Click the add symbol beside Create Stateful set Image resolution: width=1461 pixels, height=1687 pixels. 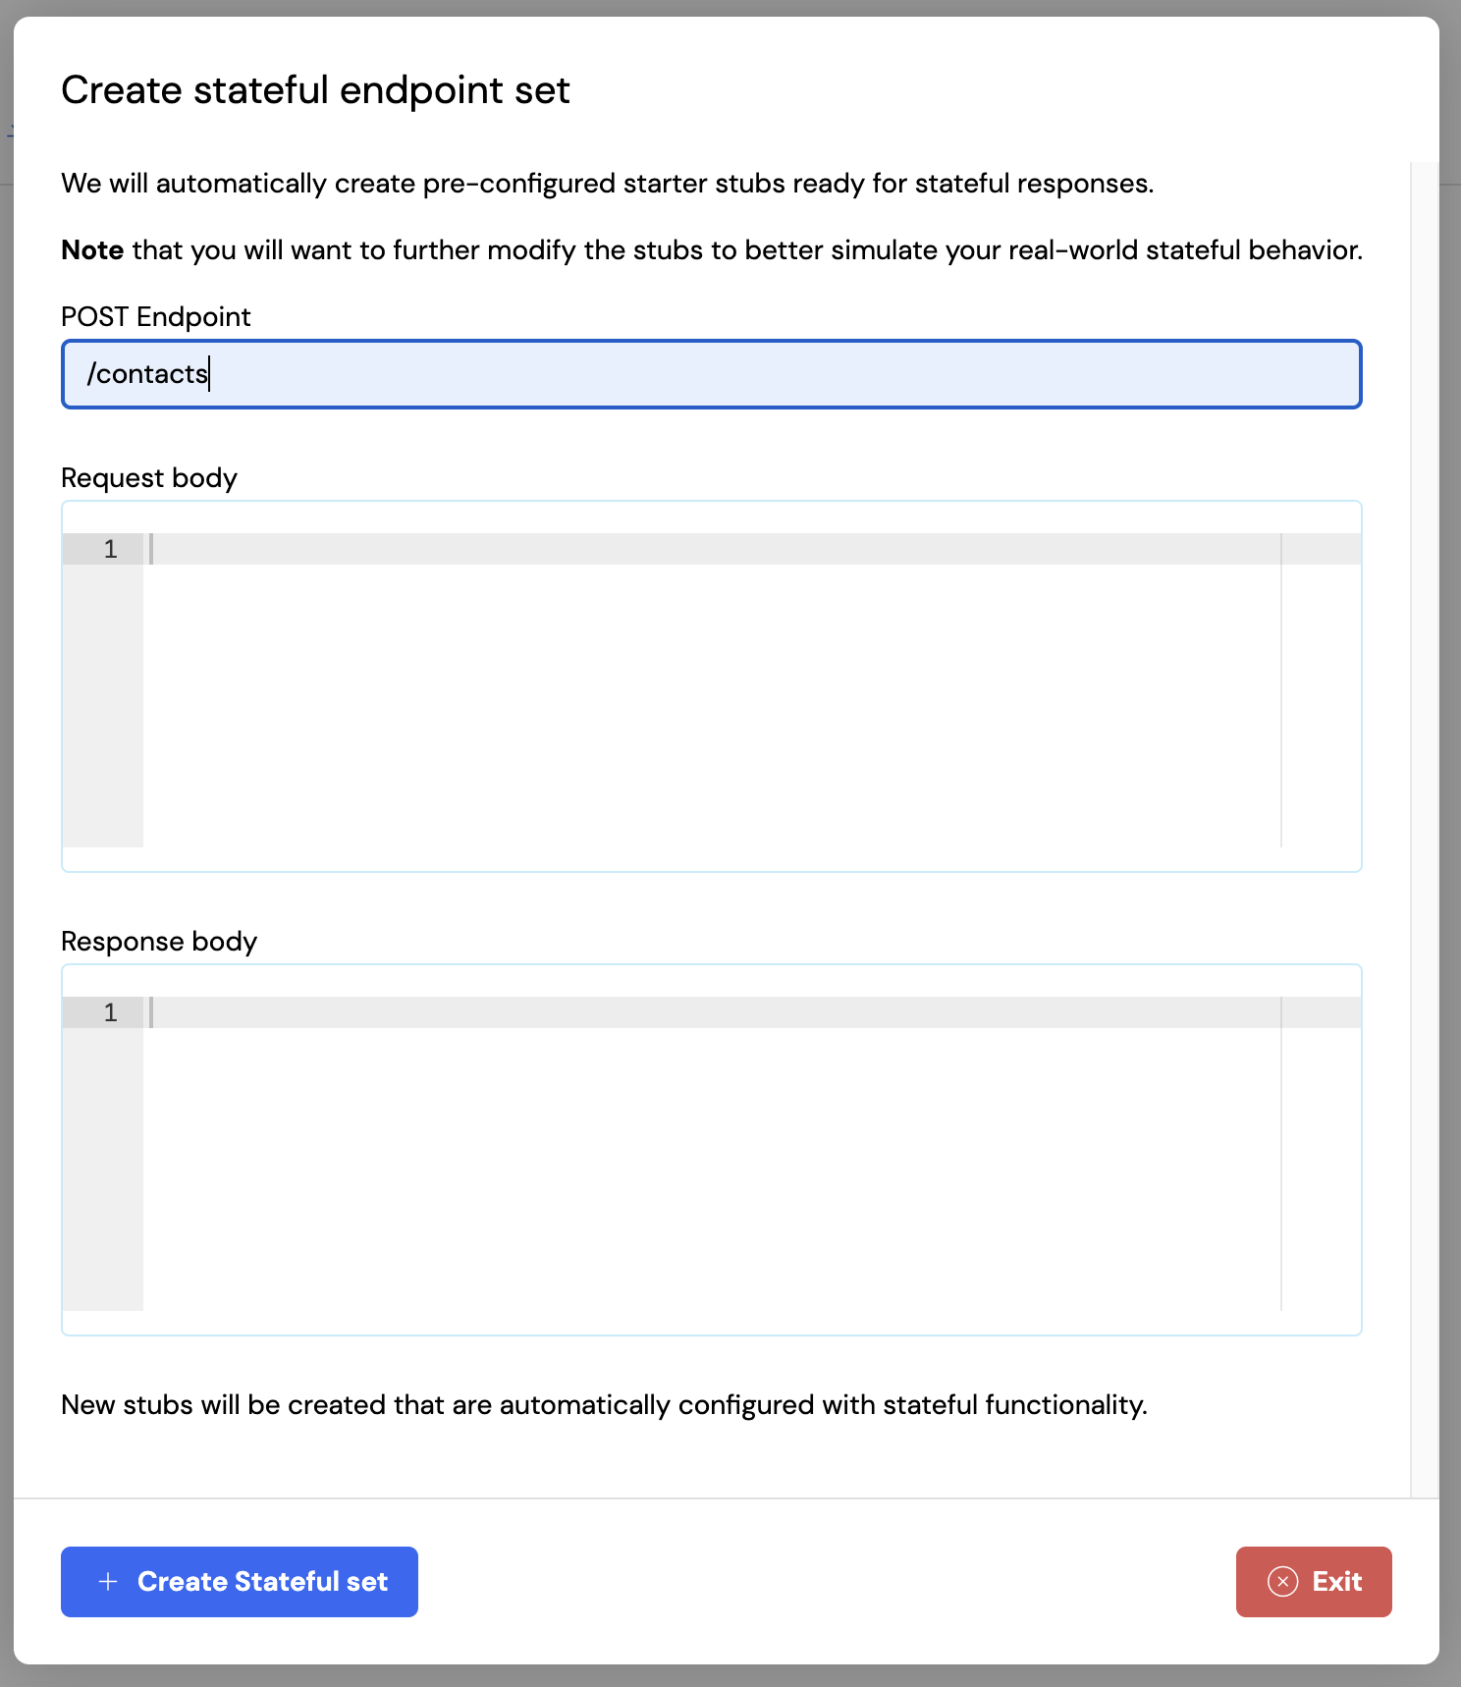pos(108,1581)
